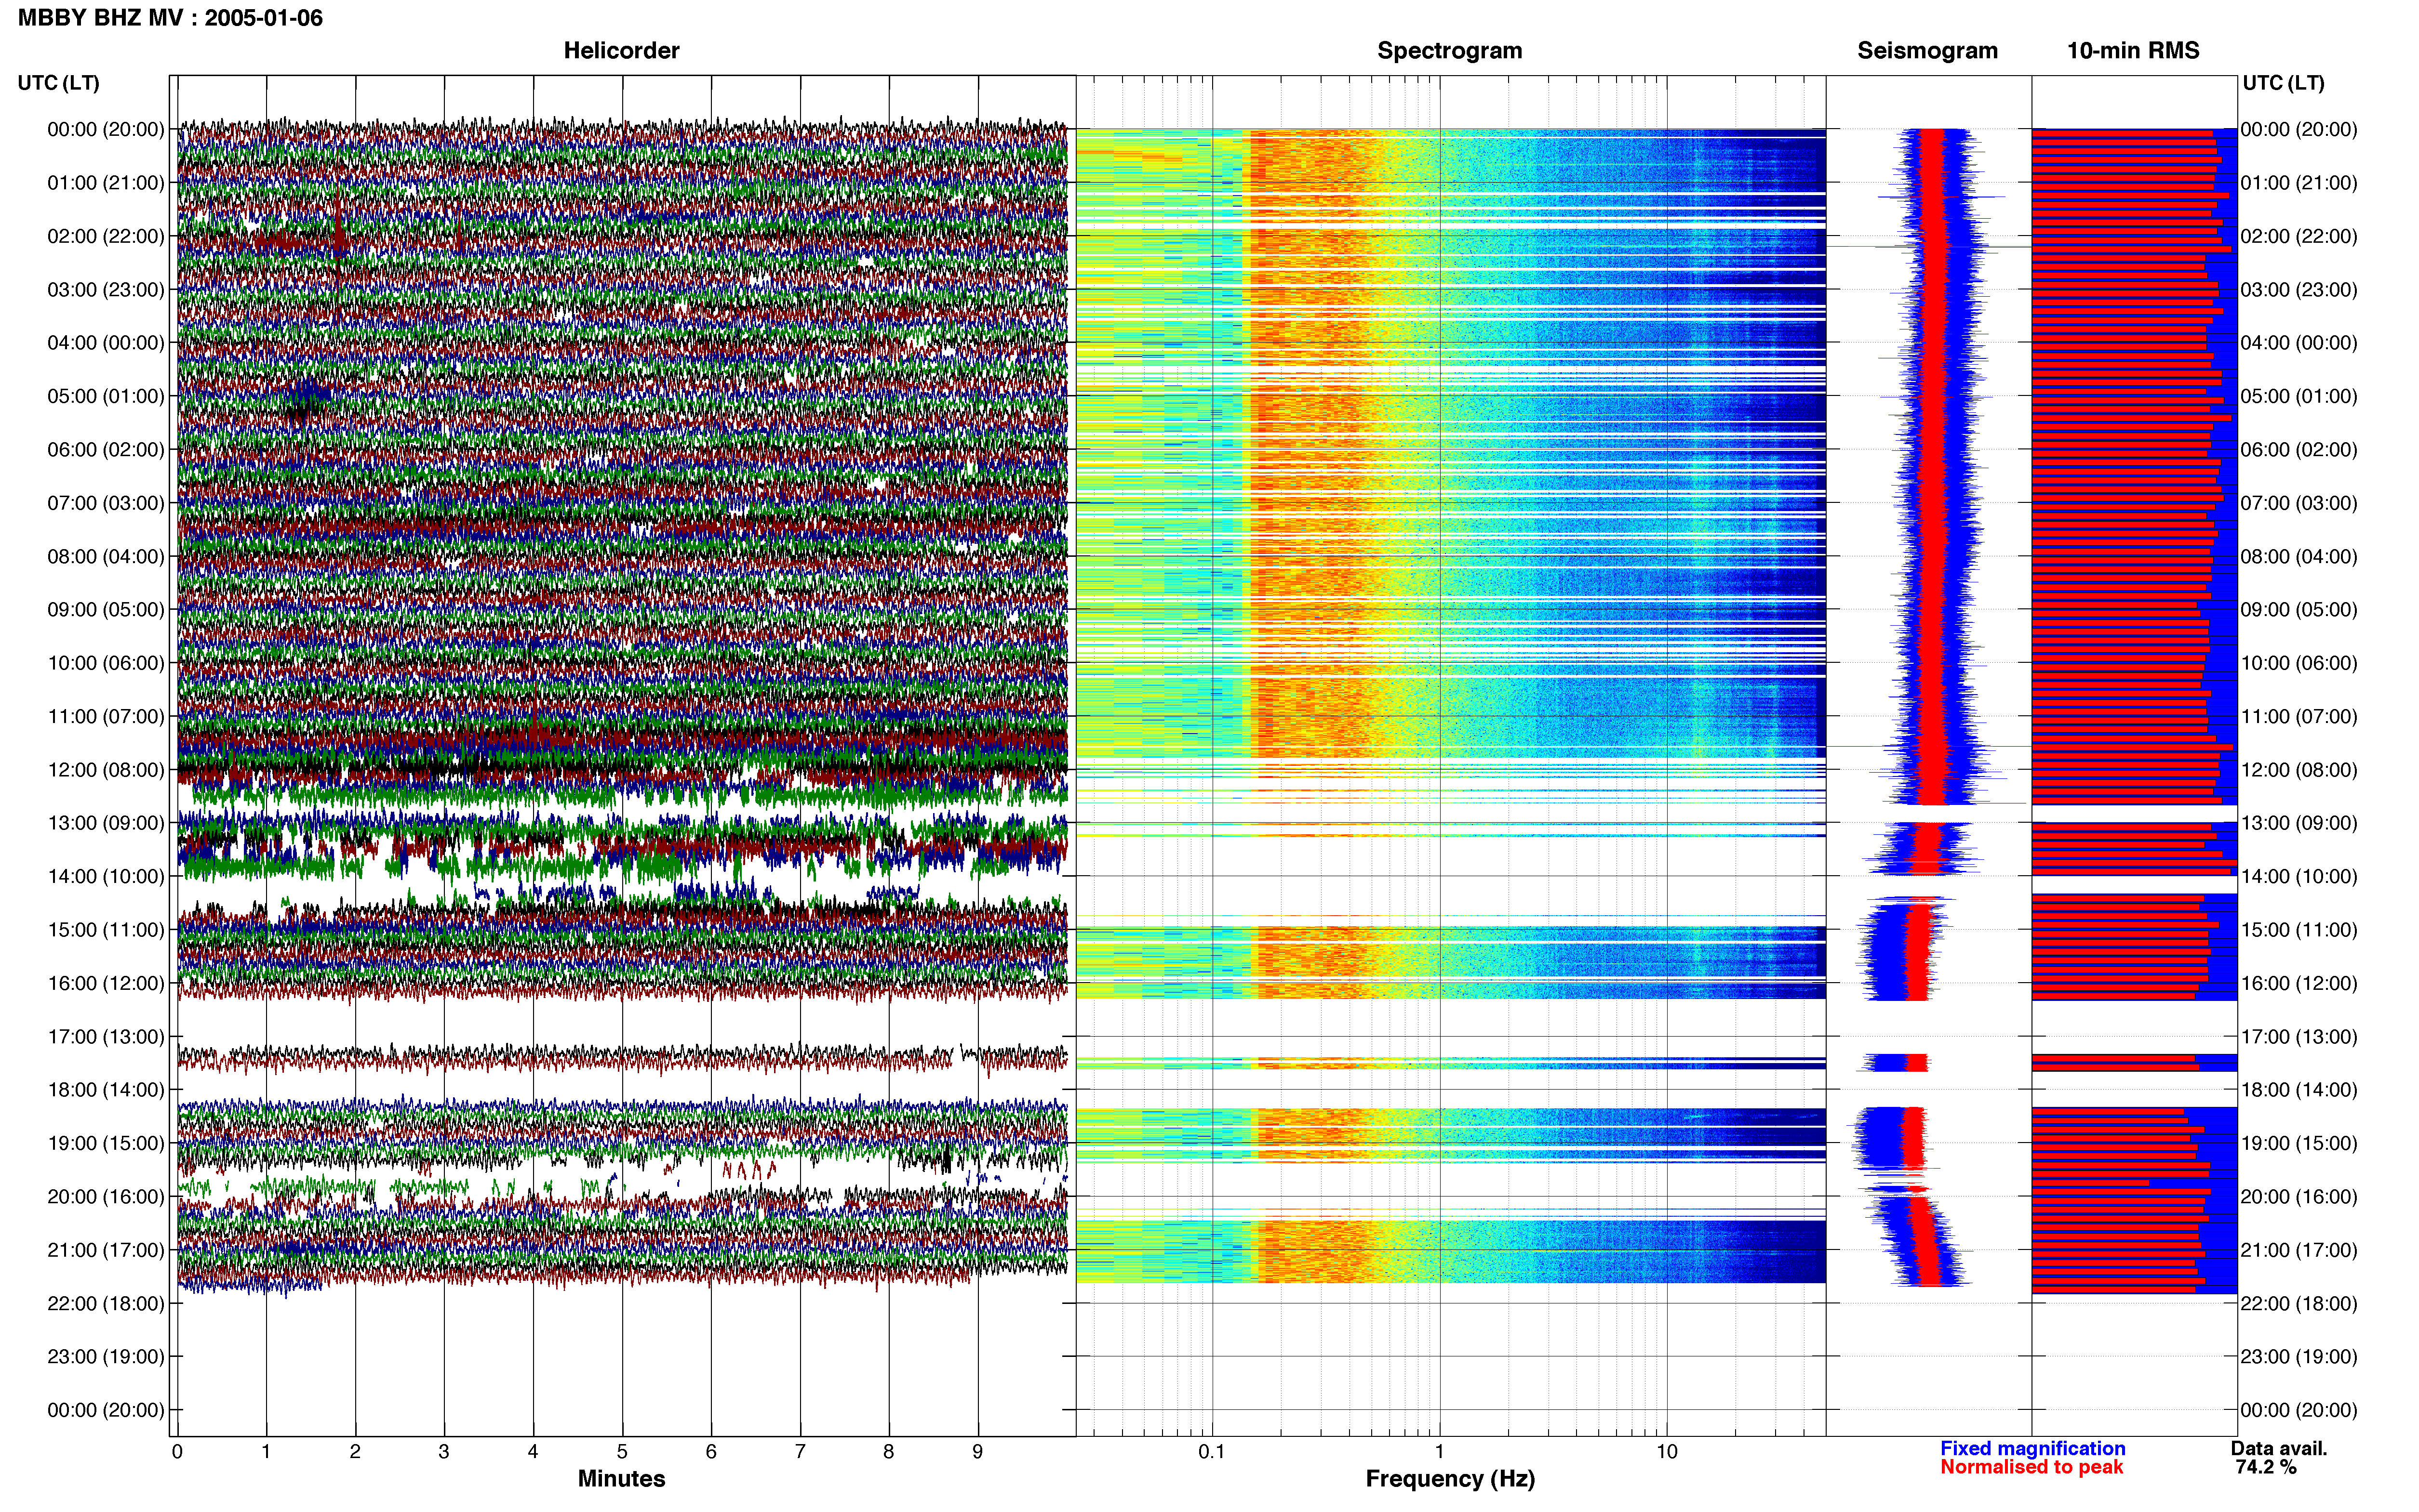Image resolution: width=2419 pixels, height=1512 pixels.
Task: Click left time label '08:00 (04:00)'
Action: coord(106,556)
